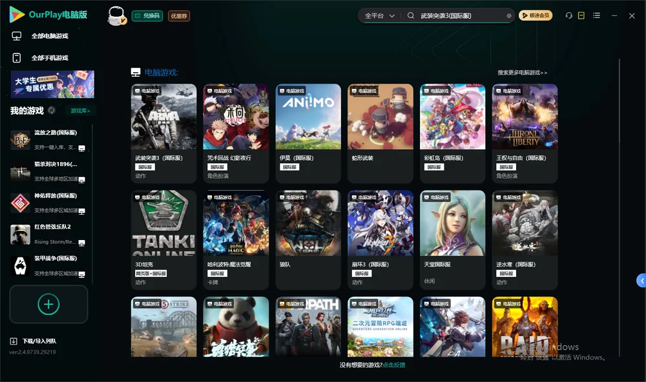
Task: Clear the search text with the round dot button
Action: [509, 15]
